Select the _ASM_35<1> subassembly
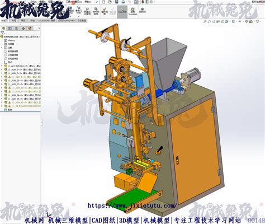Viewport: 265px width, 224px height. coord(22,99)
